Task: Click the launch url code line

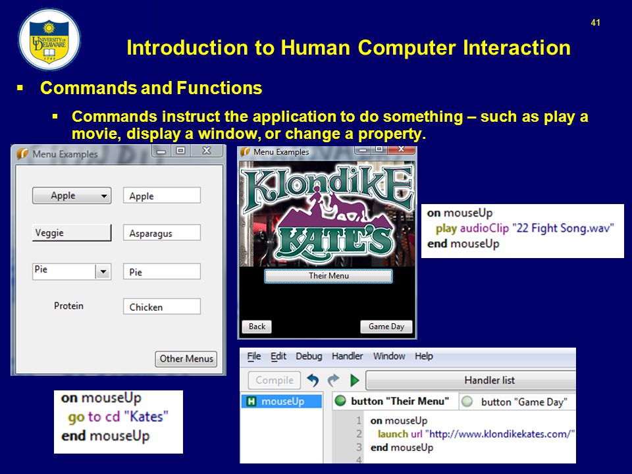Action: click(x=476, y=434)
